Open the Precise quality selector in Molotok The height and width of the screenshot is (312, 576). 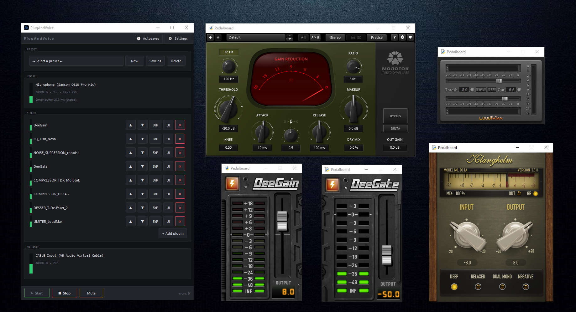coord(377,38)
